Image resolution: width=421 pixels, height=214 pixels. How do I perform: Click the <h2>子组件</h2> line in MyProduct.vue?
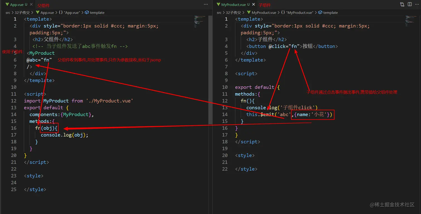click(x=266, y=39)
